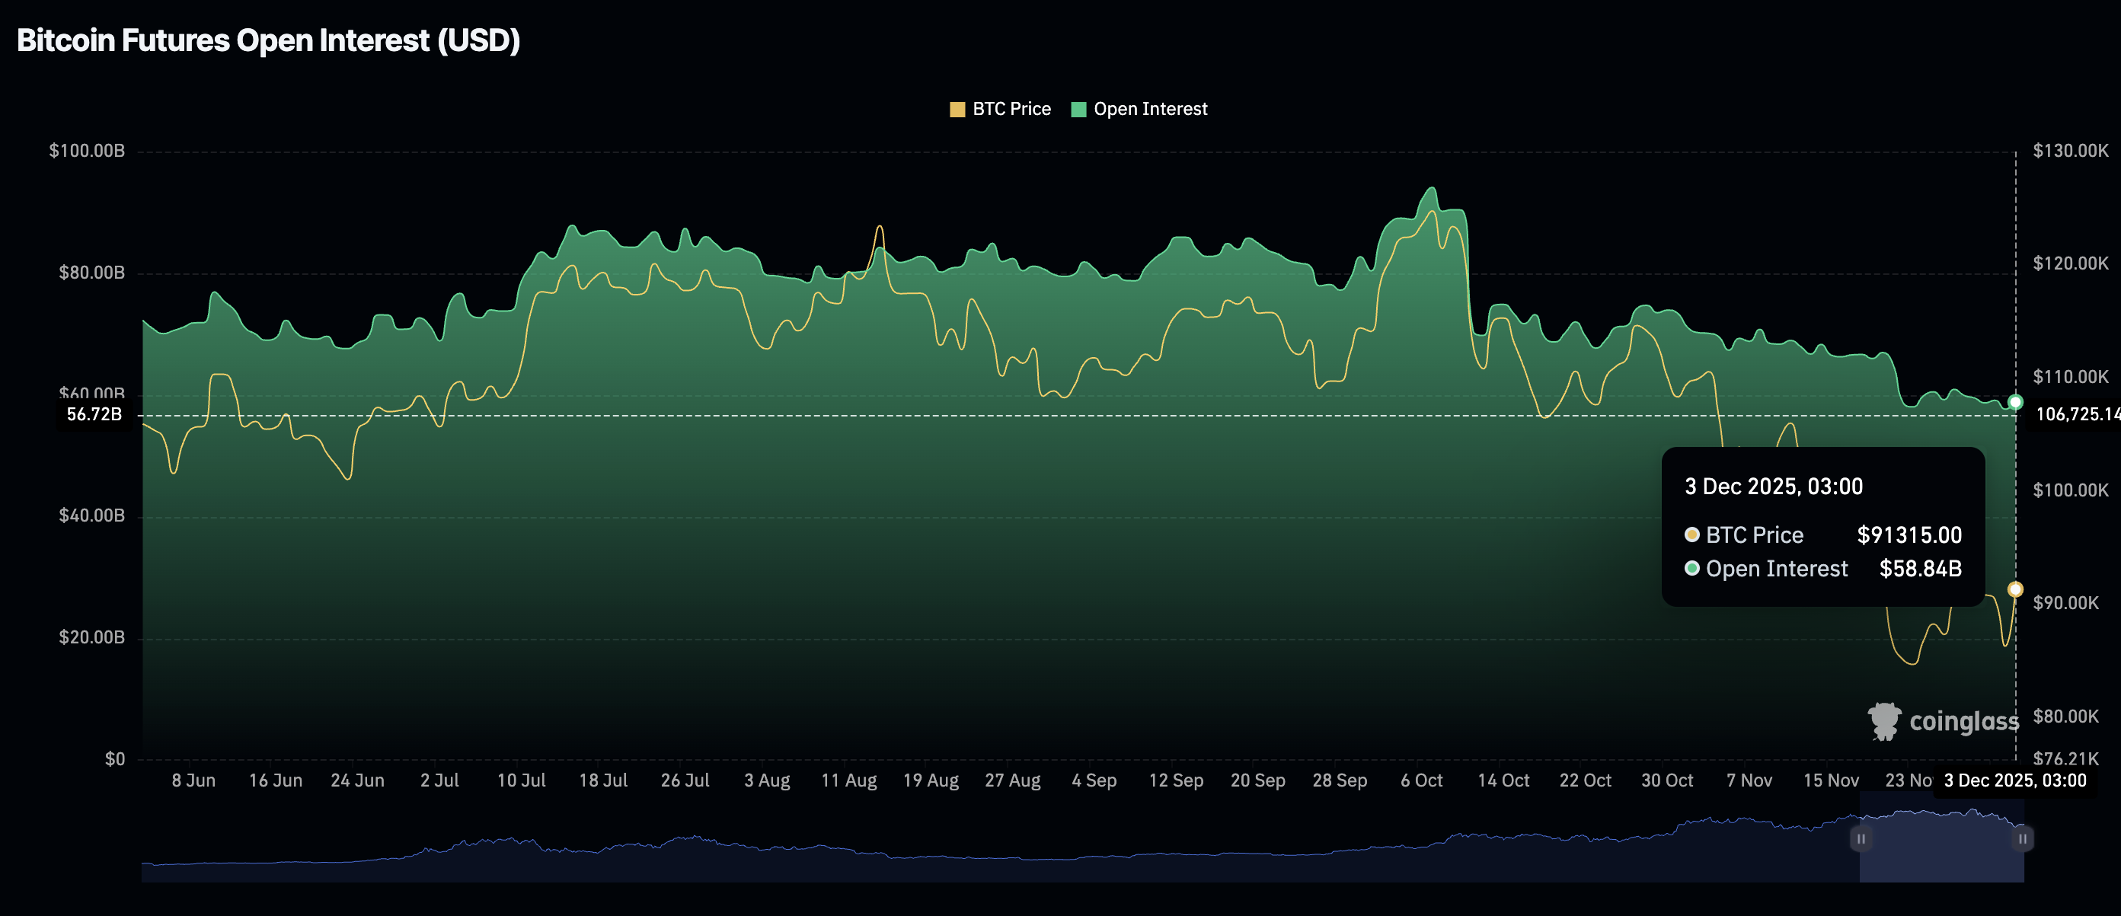The height and width of the screenshot is (916, 2121).
Task: Click the green dot icon in the tooltip
Action: click(1692, 568)
